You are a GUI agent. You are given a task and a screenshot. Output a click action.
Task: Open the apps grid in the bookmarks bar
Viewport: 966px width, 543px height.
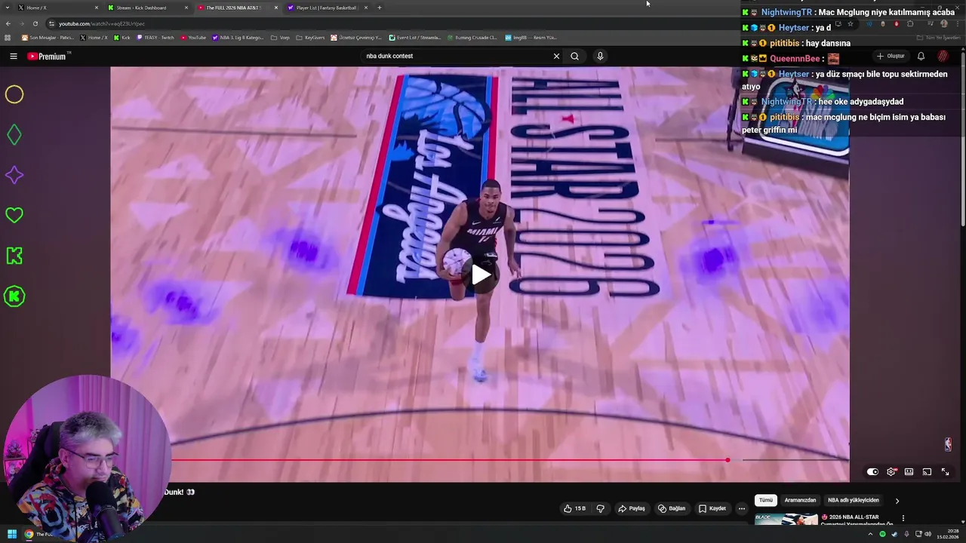[8, 38]
